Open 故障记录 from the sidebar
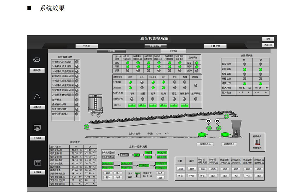 37,107
